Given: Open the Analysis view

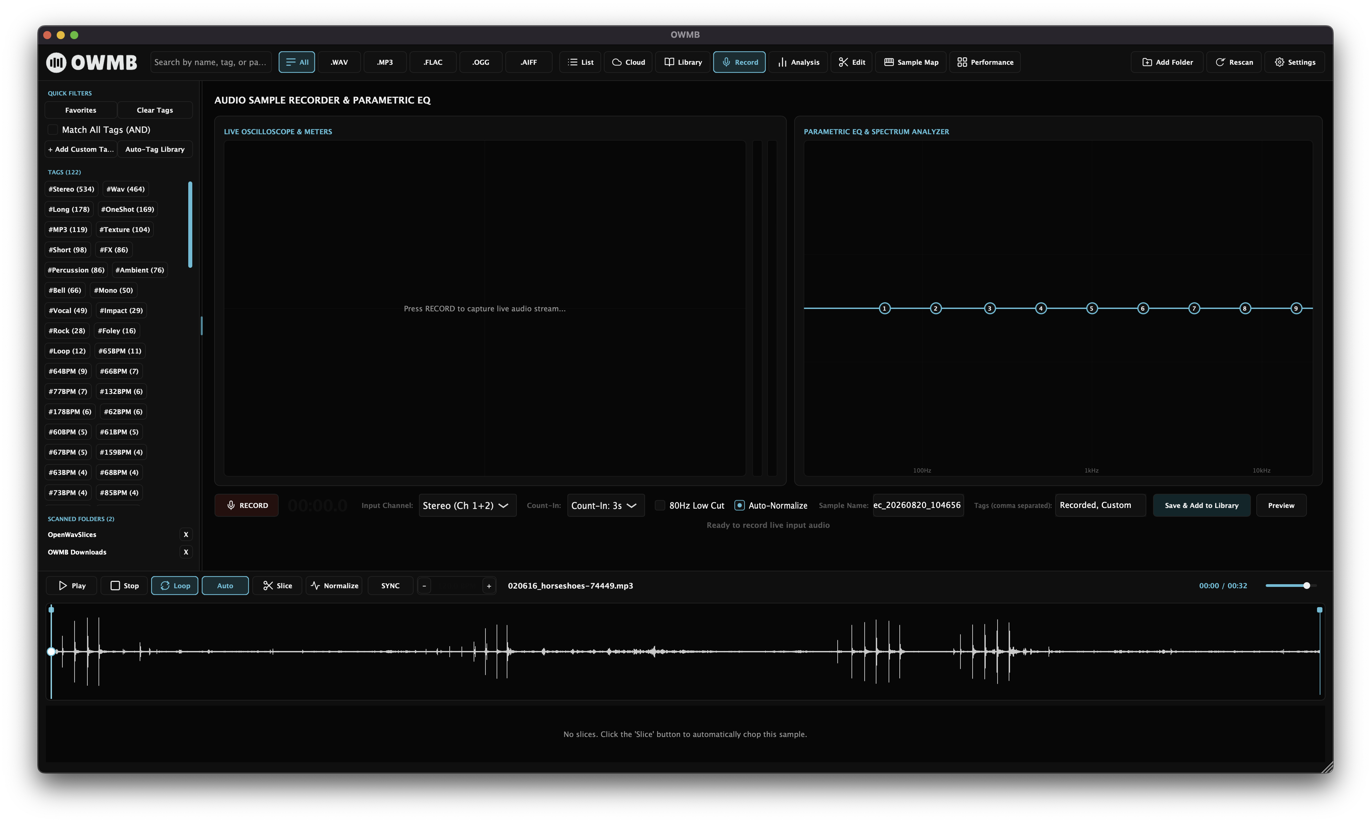Looking at the screenshot, I should pyautogui.click(x=798, y=62).
